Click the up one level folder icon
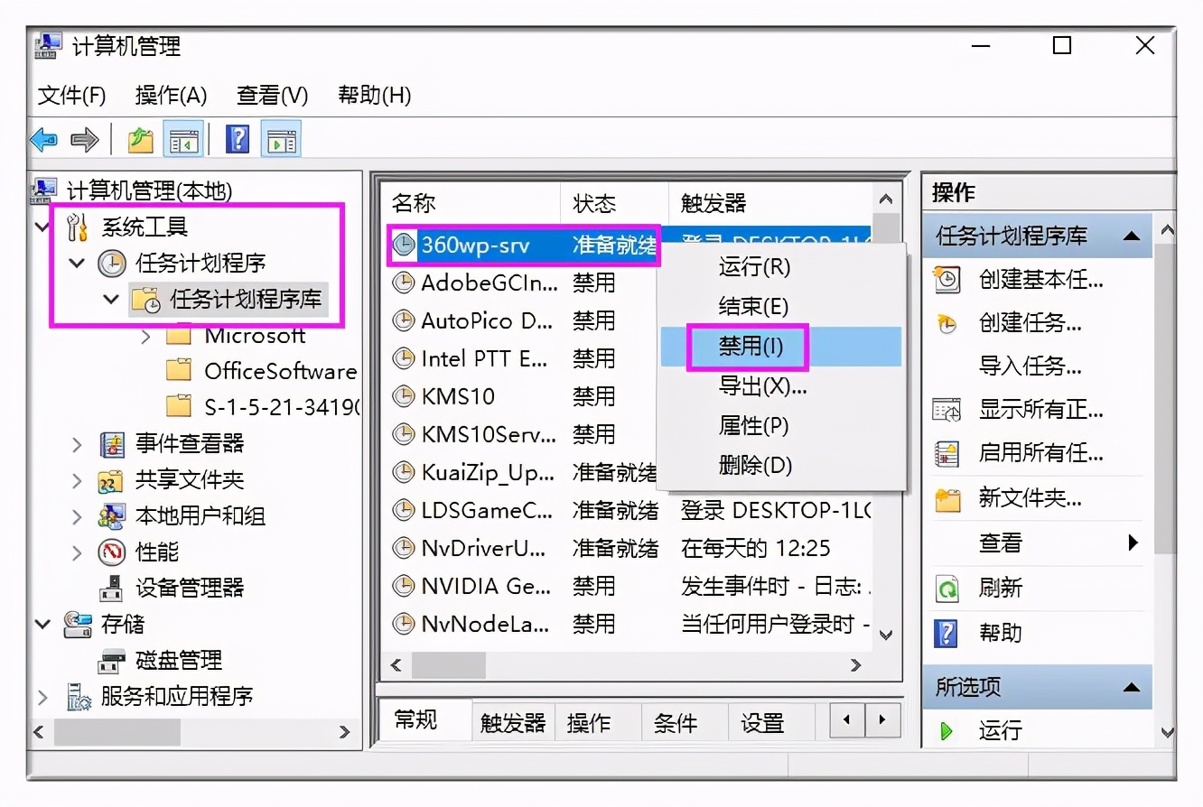The image size is (1203, 807). [x=140, y=140]
